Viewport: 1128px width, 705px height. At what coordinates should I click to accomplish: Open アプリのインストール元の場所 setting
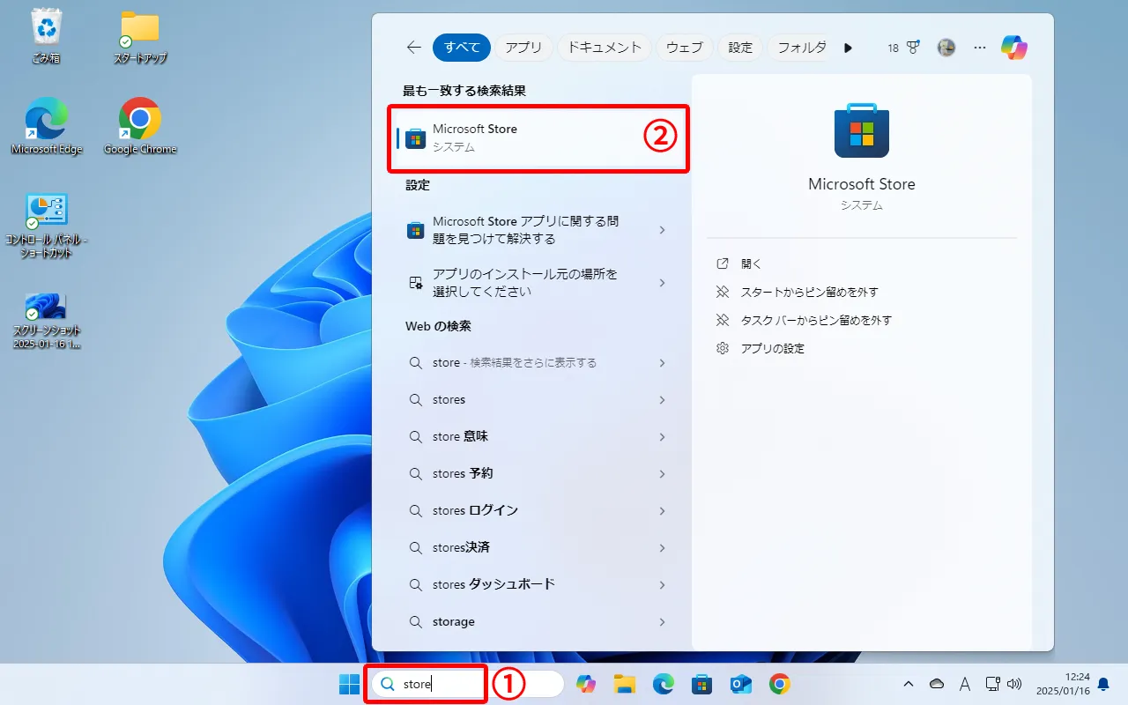click(538, 283)
